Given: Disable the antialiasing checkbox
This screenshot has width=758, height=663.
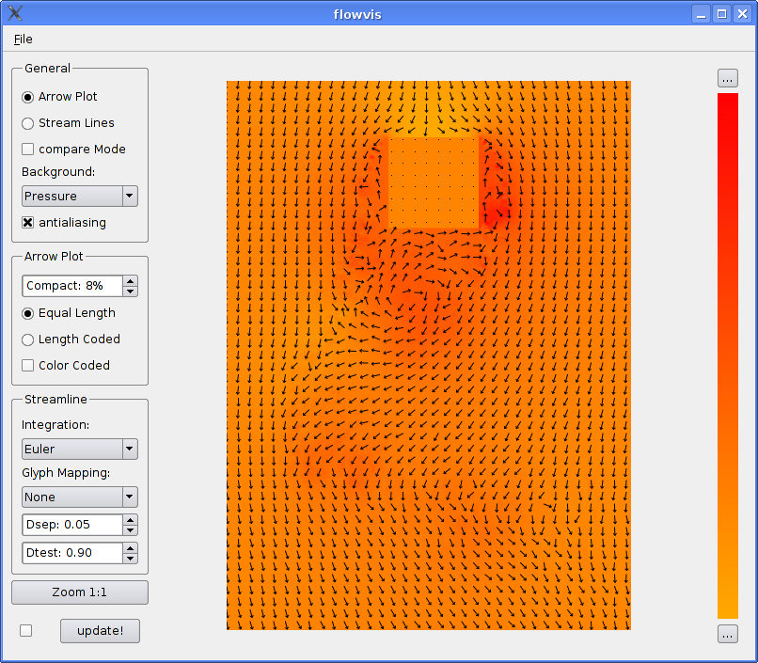Looking at the screenshot, I should tap(28, 223).
